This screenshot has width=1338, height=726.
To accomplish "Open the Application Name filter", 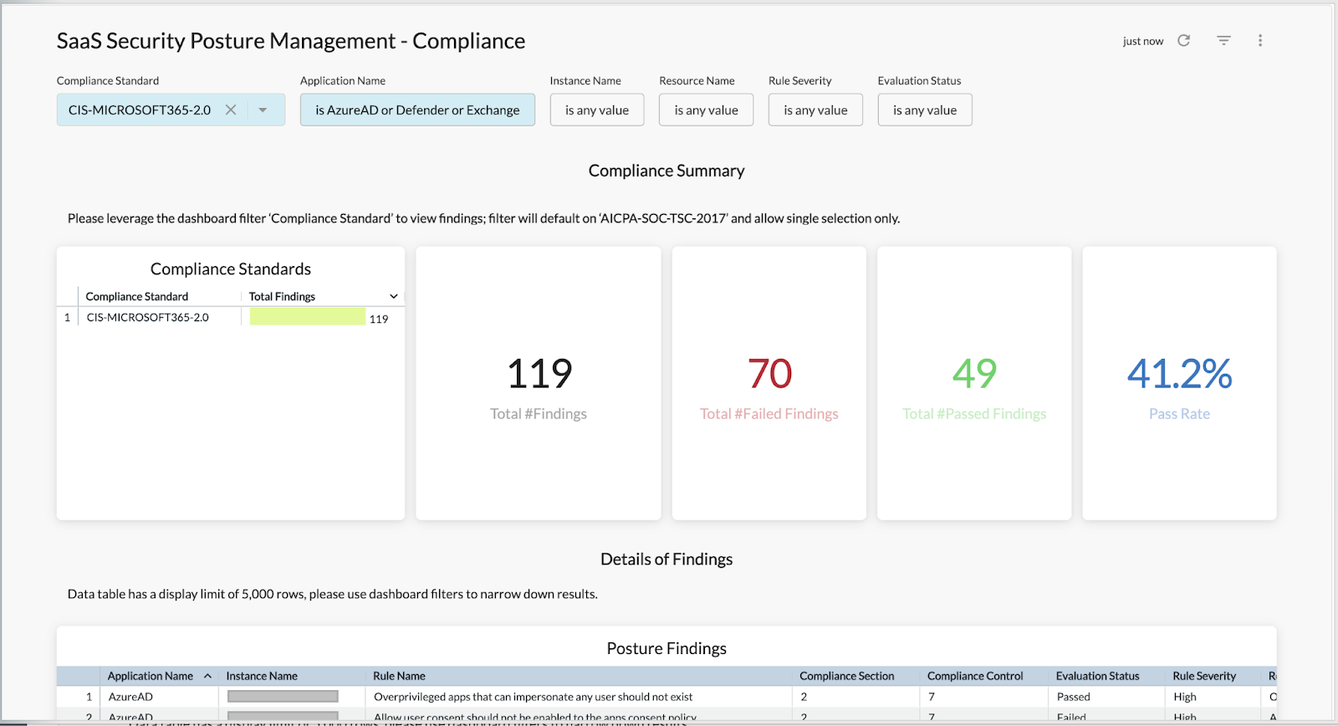I will point(417,110).
